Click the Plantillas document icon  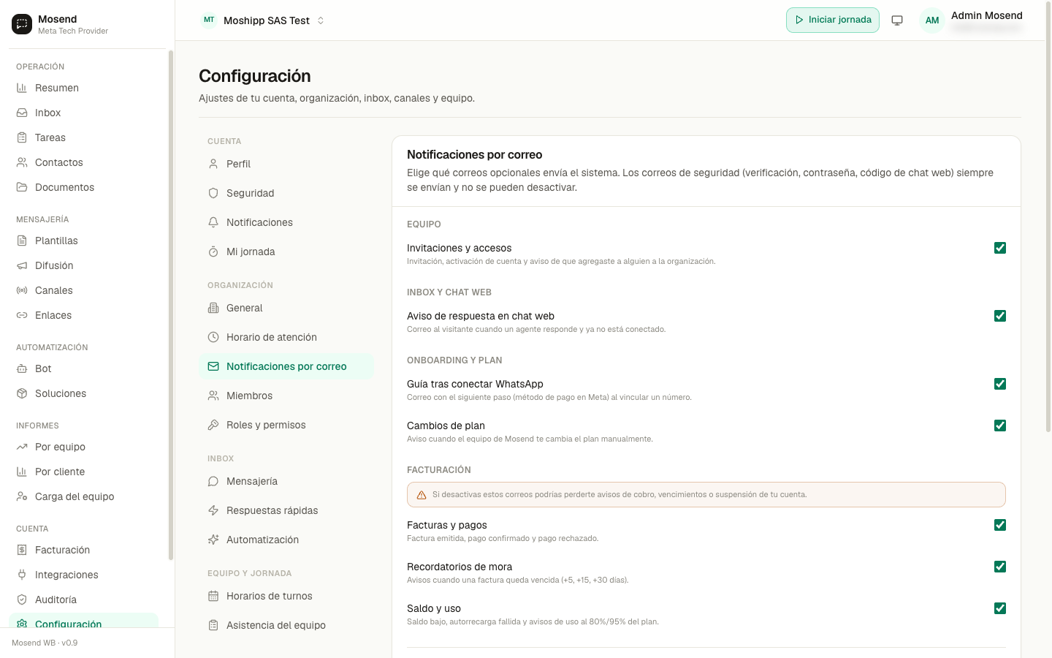[22, 241]
